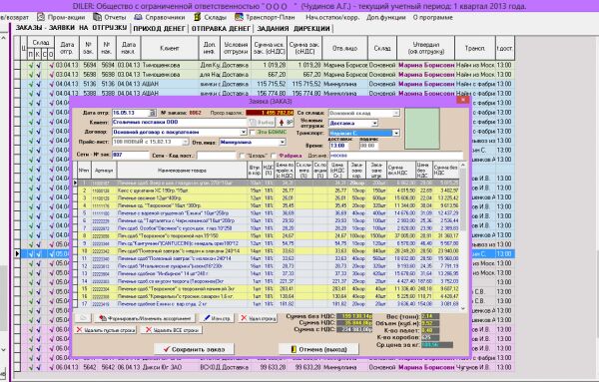This screenshot has width=599, height=382.
Task: Click the red checkmark in row 5698
Action: pyautogui.click(x=52, y=75)
